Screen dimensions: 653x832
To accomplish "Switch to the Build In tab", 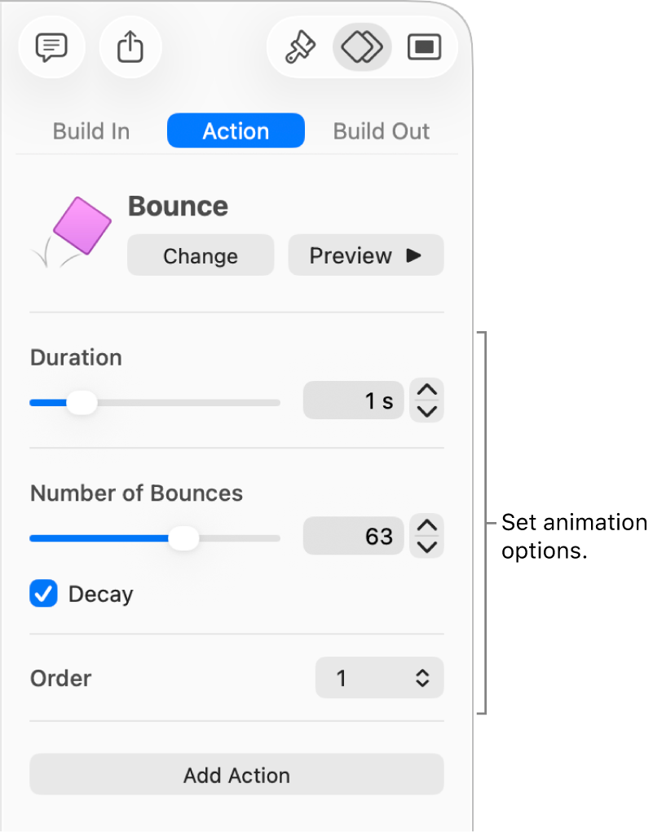I will (x=90, y=131).
